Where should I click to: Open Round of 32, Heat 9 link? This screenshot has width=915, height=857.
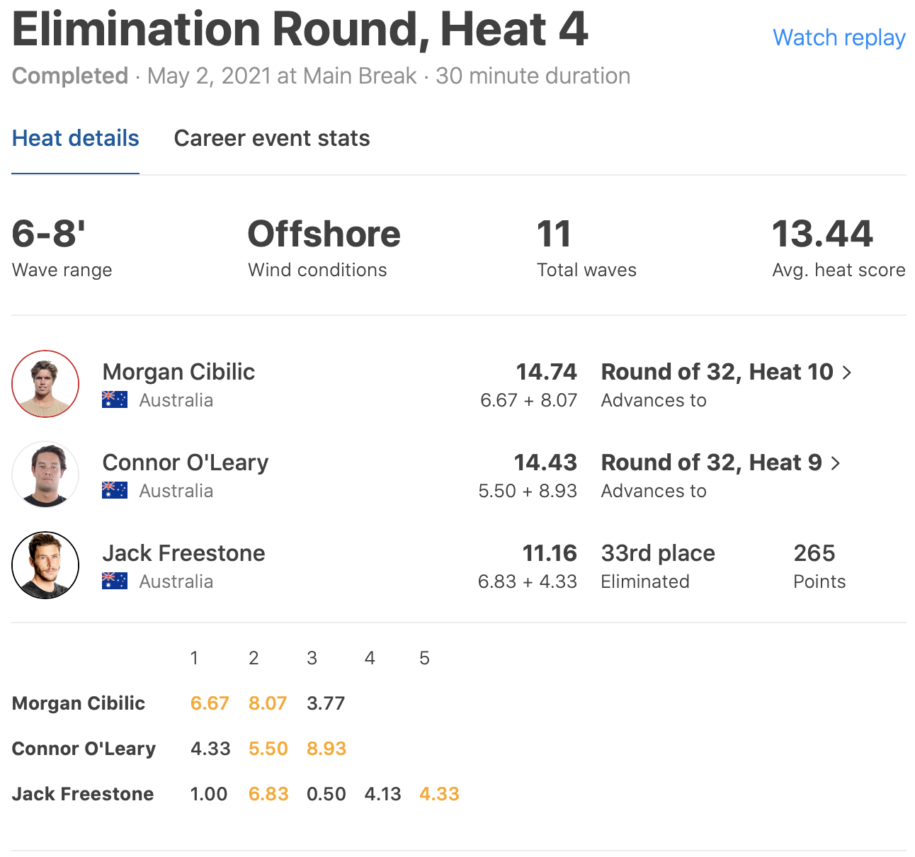(x=711, y=462)
